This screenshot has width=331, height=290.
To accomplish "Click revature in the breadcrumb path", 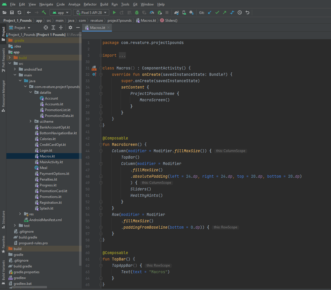I will (97, 21).
